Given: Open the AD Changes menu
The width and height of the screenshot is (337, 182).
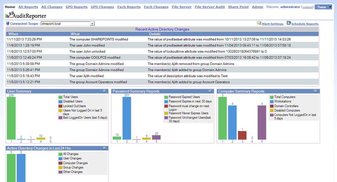Looking at the screenshot, I should coord(52,7).
